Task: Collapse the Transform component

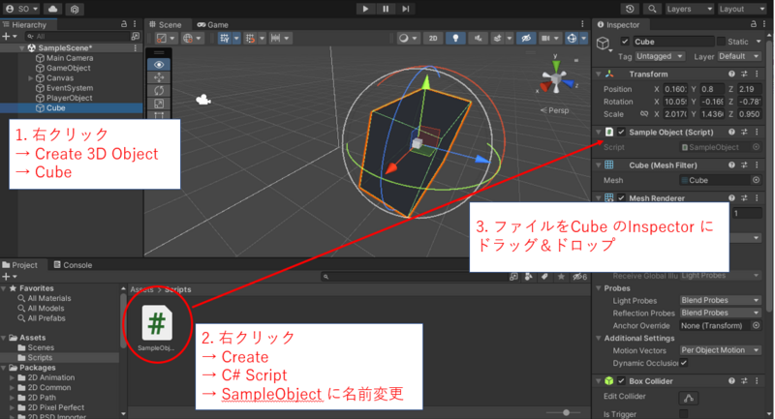Action: (x=599, y=75)
